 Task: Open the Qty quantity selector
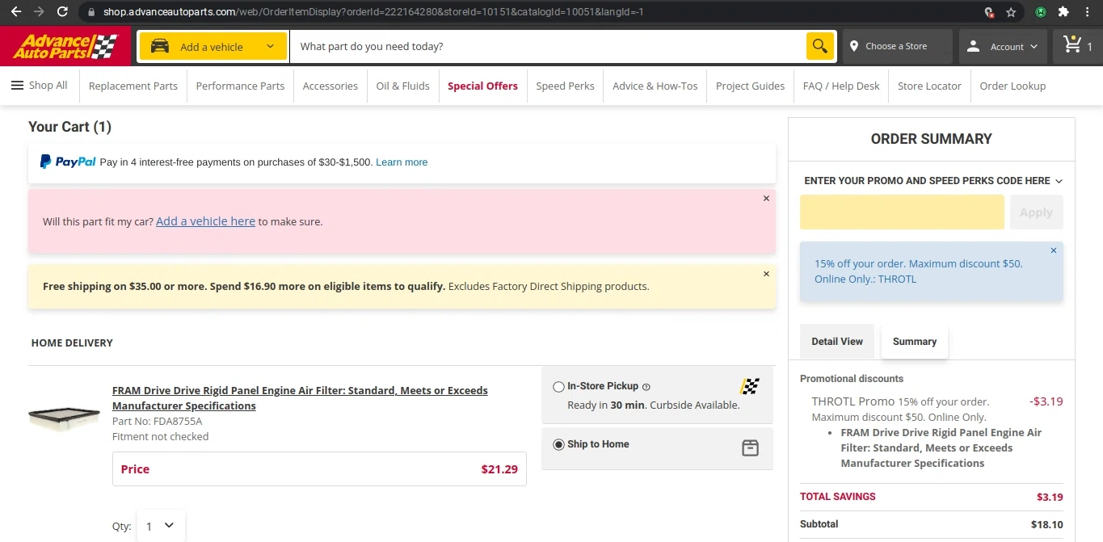pos(160,526)
